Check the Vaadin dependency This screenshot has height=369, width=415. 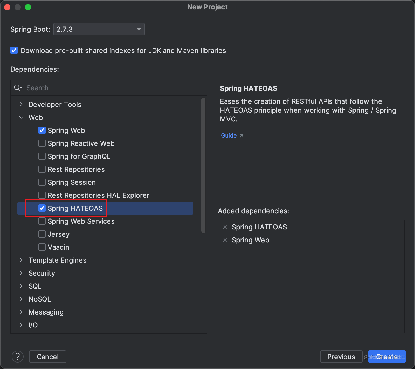pyautogui.click(x=42, y=247)
